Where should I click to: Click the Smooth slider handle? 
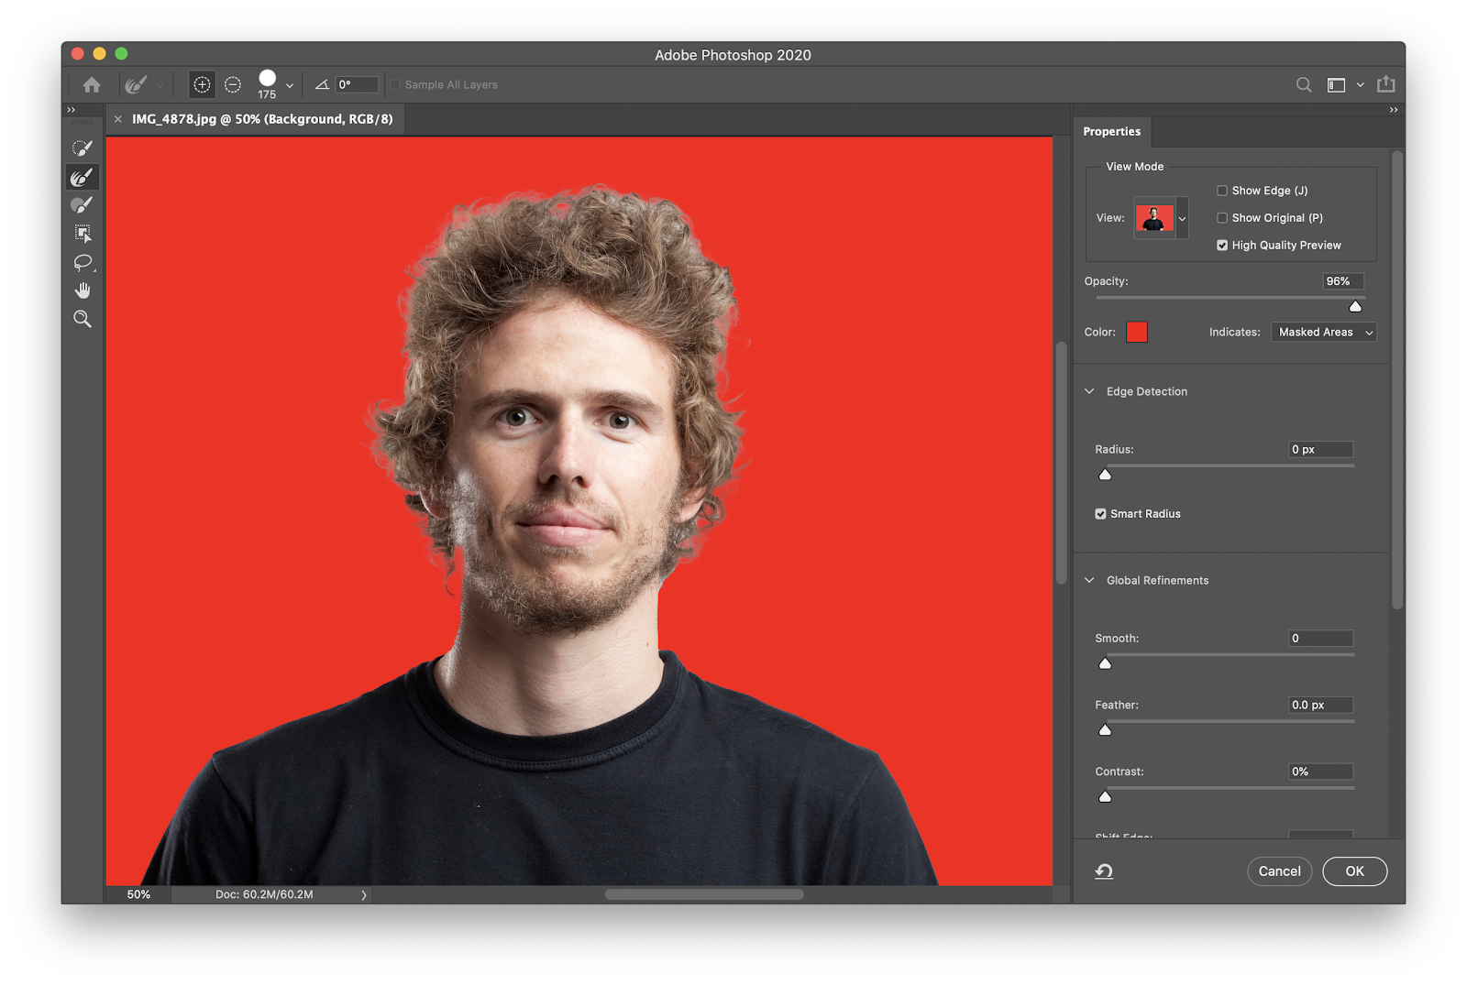click(x=1105, y=663)
